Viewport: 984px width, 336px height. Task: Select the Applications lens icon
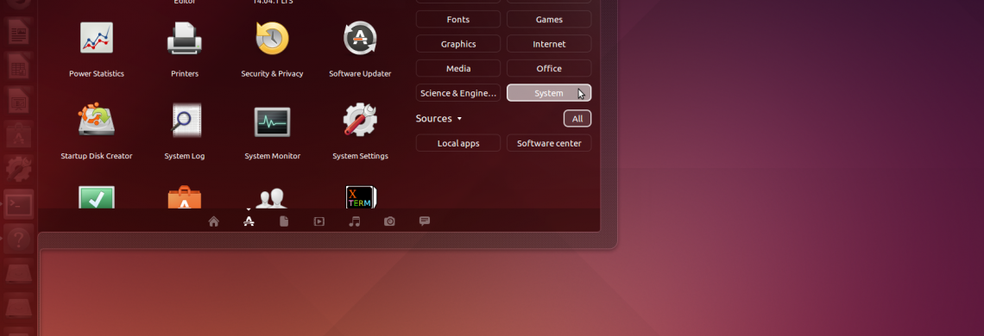point(249,221)
